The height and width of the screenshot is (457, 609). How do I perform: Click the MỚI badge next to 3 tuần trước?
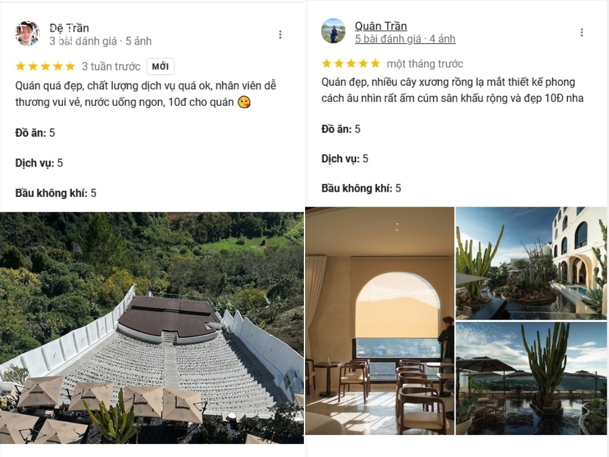pos(161,67)
